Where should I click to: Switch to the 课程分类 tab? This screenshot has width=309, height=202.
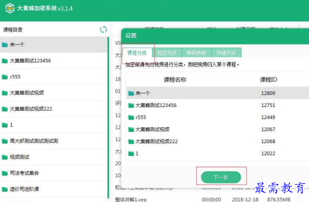[137, 53]
